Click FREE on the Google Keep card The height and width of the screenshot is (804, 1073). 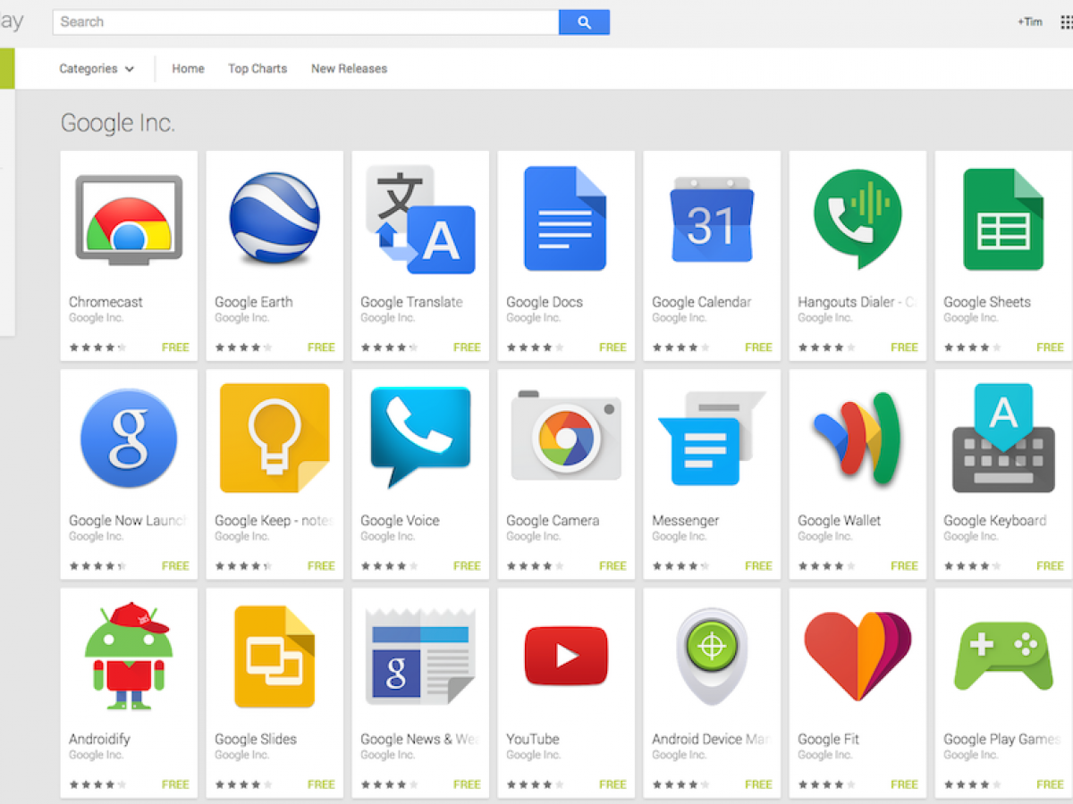[321, 565]
